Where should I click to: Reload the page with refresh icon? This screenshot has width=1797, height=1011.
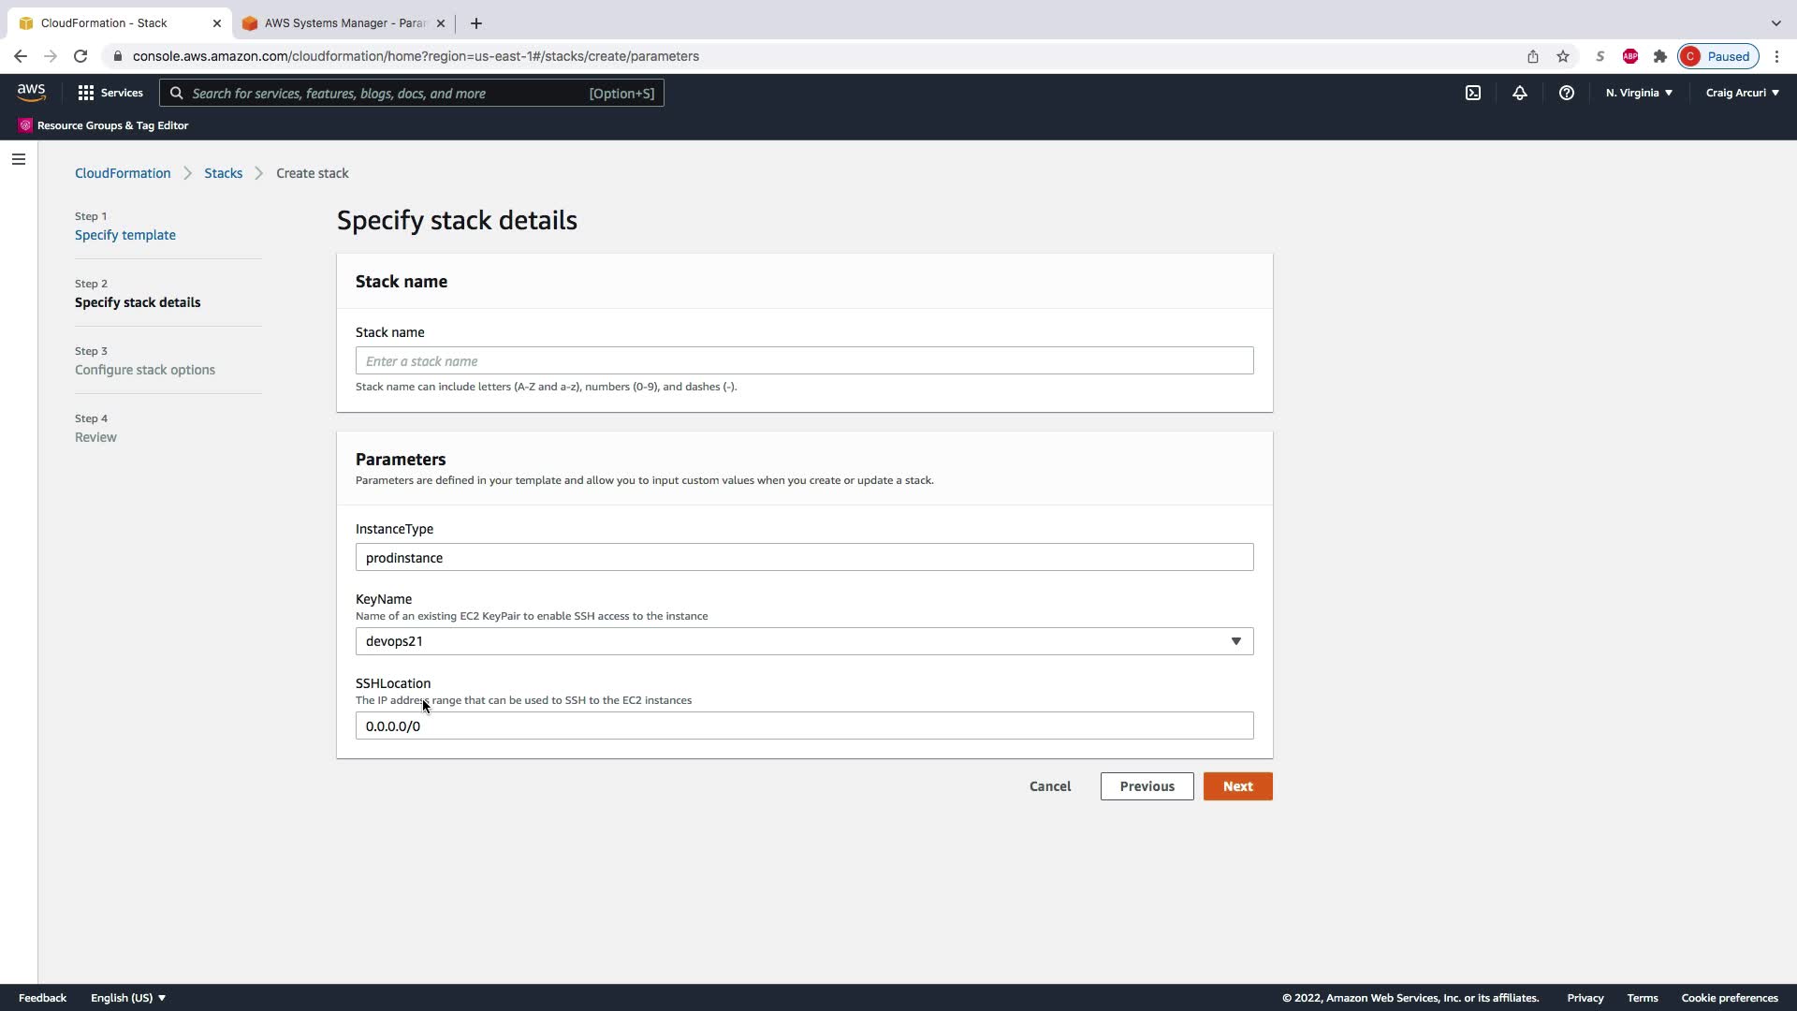80,56
